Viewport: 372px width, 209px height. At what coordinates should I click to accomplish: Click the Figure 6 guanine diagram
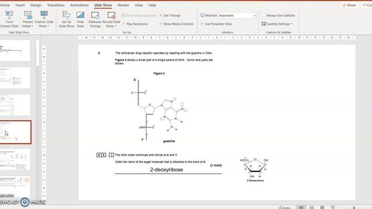click(x=159, y=110)
